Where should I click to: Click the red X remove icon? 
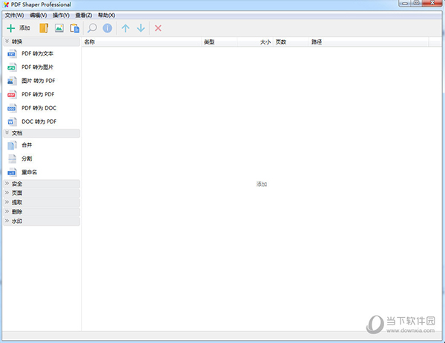coord(158,28)
